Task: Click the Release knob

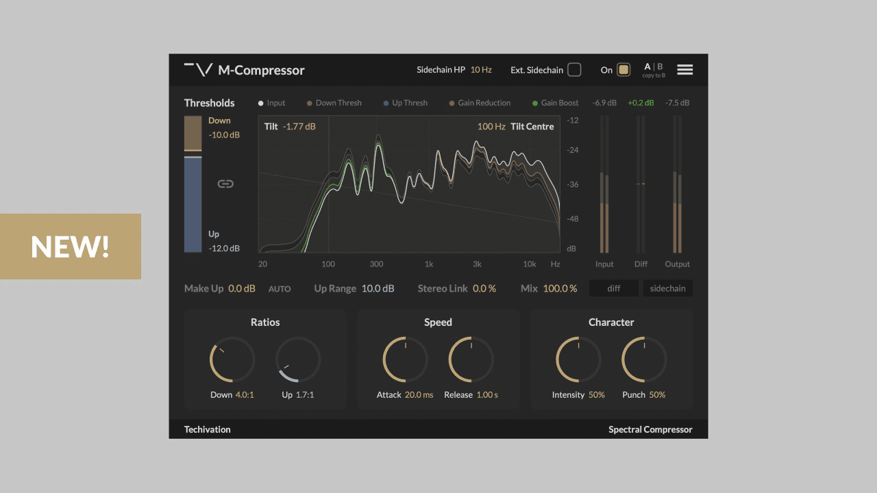Action: click(x=471, y=359)
